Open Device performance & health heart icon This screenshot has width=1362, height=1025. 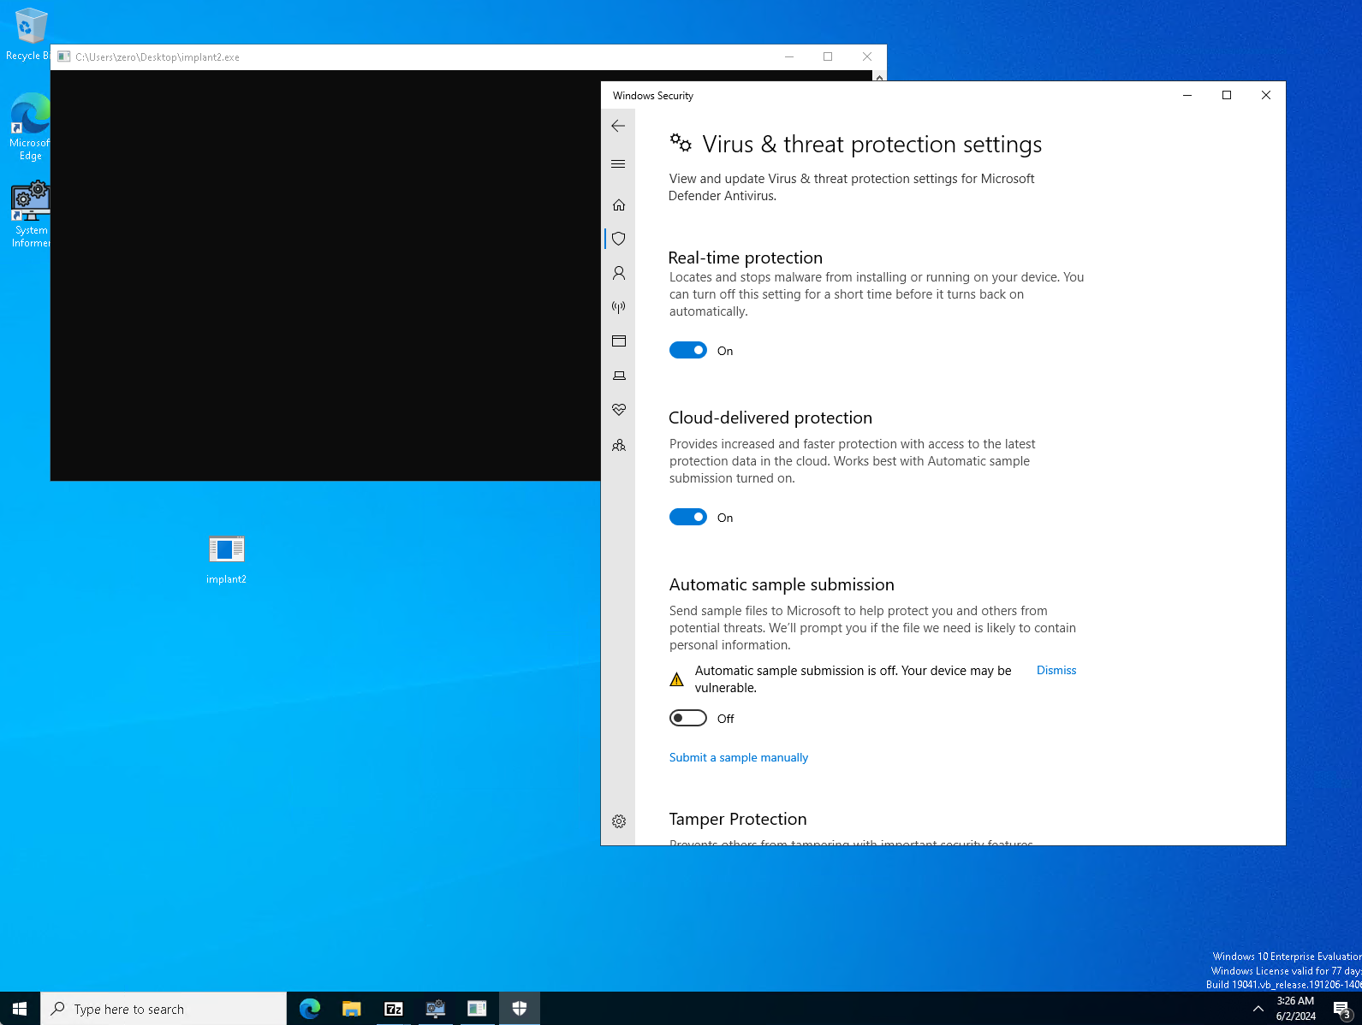coord(619,410)
